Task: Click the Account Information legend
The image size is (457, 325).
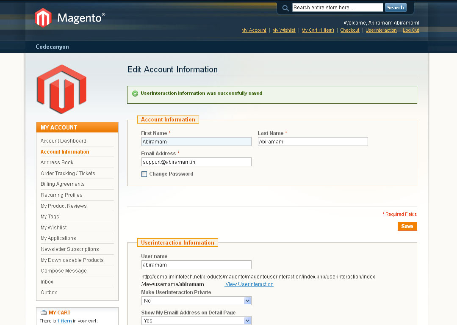Action: coord(168,120)
